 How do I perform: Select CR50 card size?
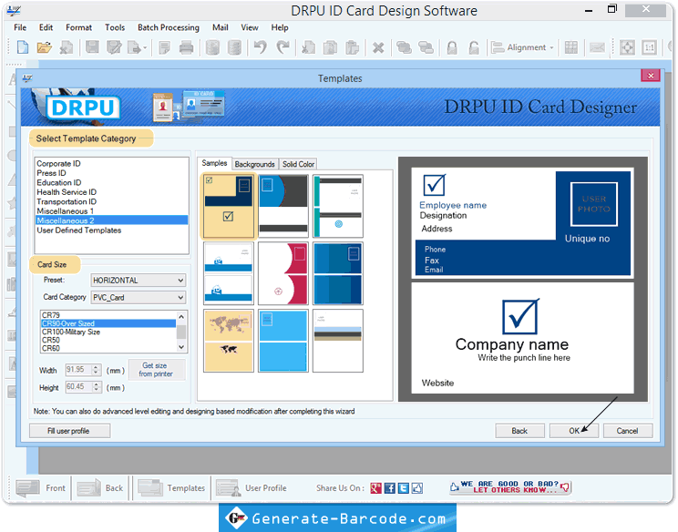[x=108, y=340]
